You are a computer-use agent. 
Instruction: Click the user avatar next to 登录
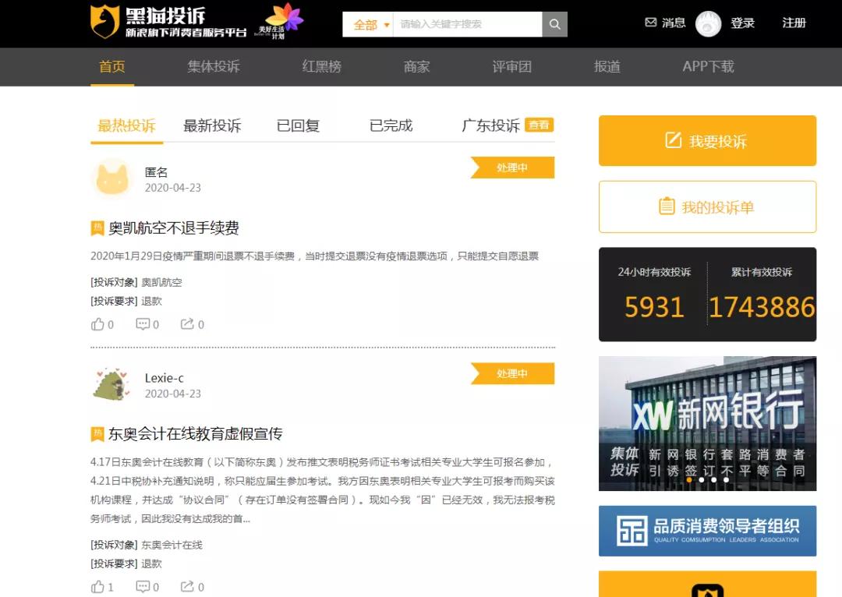[x=708, y=23]
